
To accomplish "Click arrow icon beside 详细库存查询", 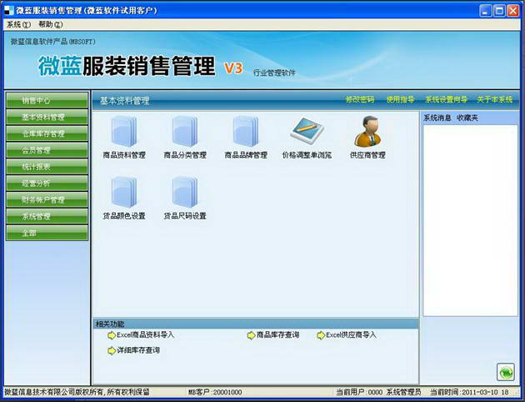I will click(111, 350).
